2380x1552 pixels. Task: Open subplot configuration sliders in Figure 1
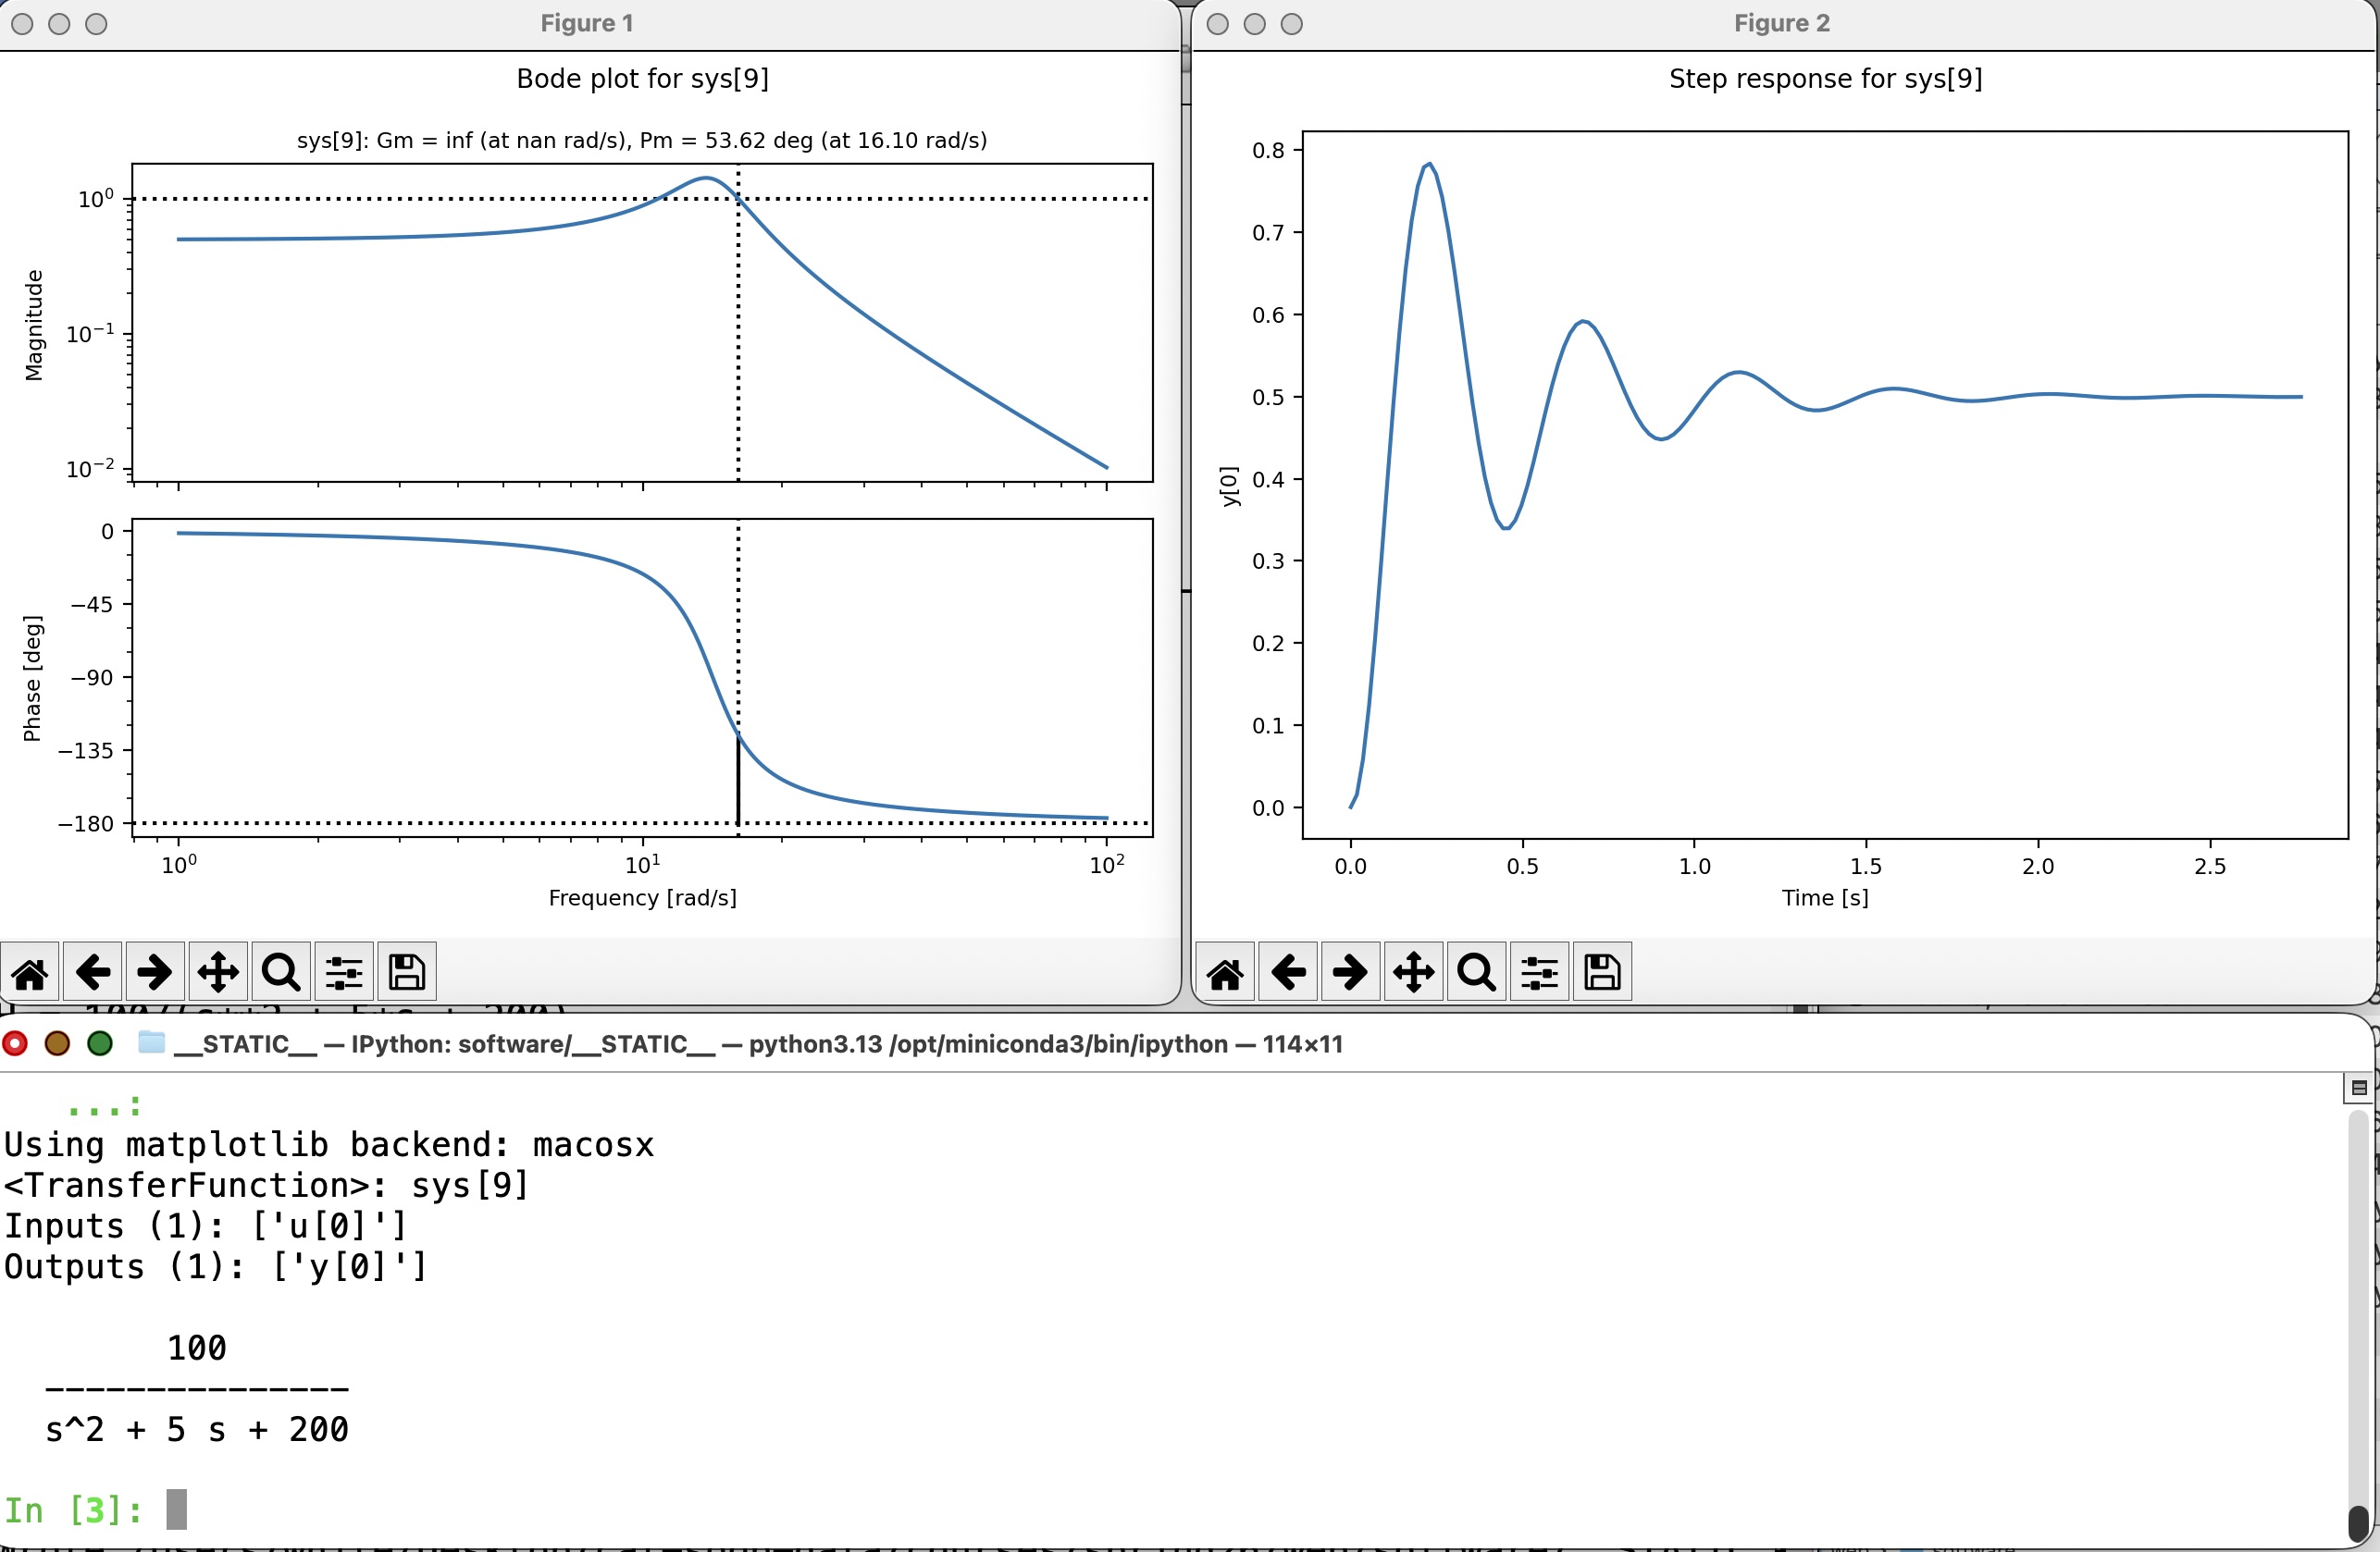coord(344,971)
